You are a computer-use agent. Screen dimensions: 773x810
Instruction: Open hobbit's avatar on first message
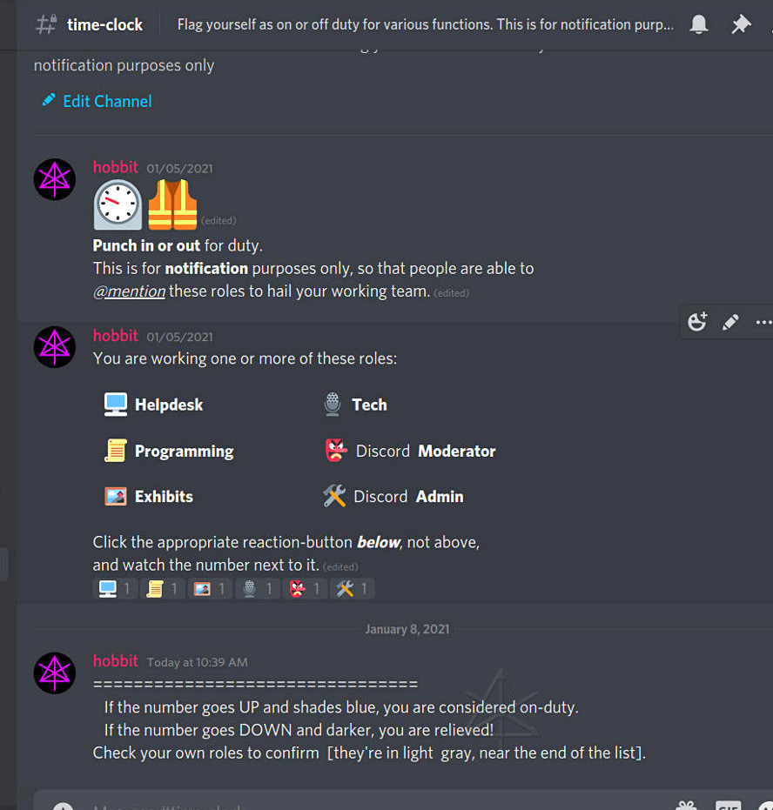tap(55, 179)
